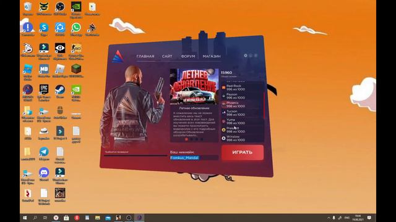Open launcher settings gear icon
This screenshot has height=222, width=396.
coord(246,55)
